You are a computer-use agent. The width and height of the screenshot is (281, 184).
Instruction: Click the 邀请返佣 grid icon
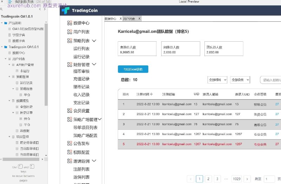(x=70, y=161)
